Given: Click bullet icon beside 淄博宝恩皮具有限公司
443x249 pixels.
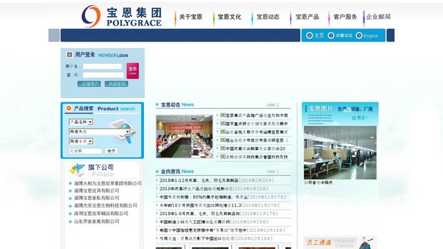Looking at the screenshot, I should point(70,191).
